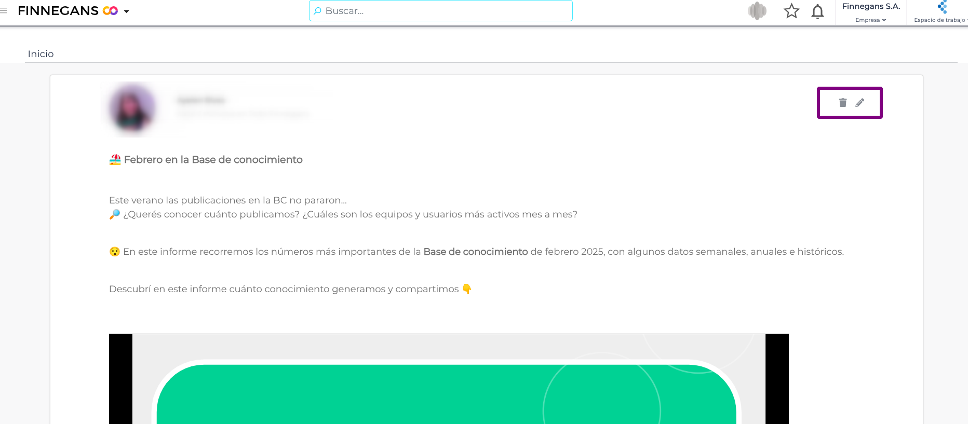Open favorites with the star icon

click(x=791, y=11)
